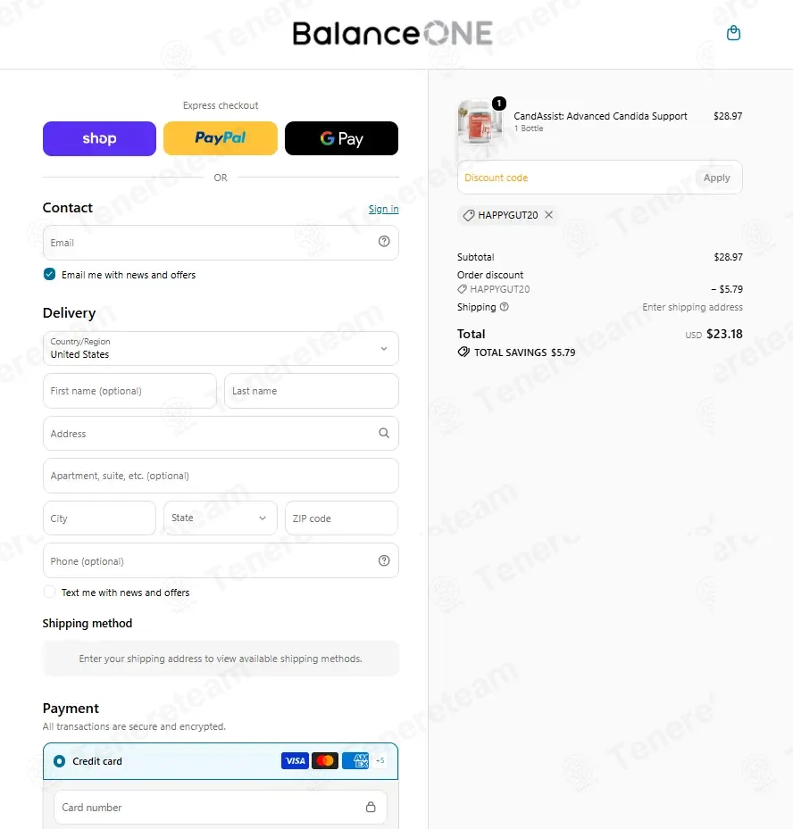This screenshot has height=829, width=793.
Task: Click the Last name field
Action: click(x=311, y=391)
